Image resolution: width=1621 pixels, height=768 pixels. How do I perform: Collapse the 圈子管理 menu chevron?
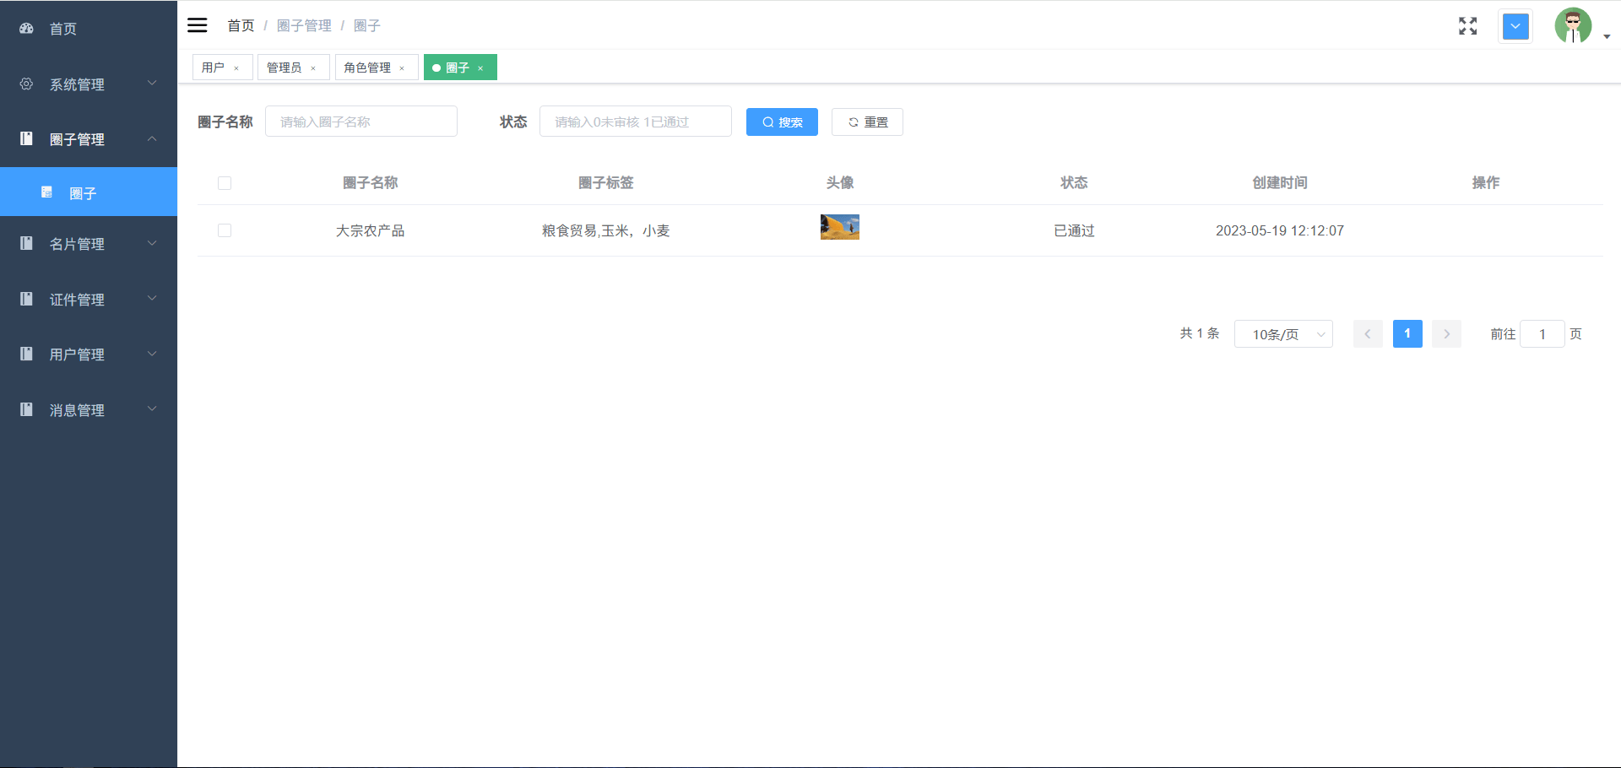pos(152,138)
